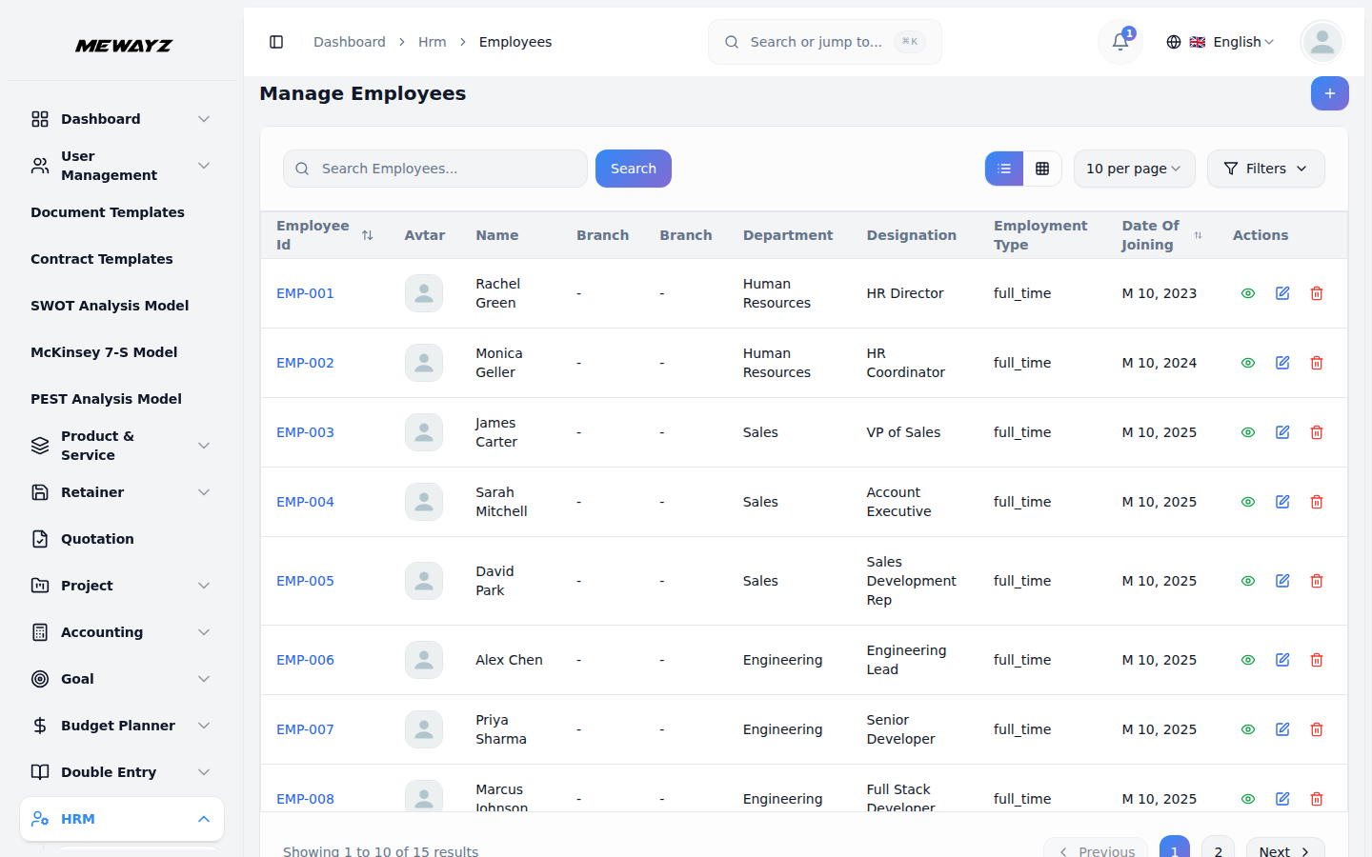Image resolution: width=1372 pixels, height=857 pixels.
Task: Expand the Filters dropdown
Action: point(1265,168)
